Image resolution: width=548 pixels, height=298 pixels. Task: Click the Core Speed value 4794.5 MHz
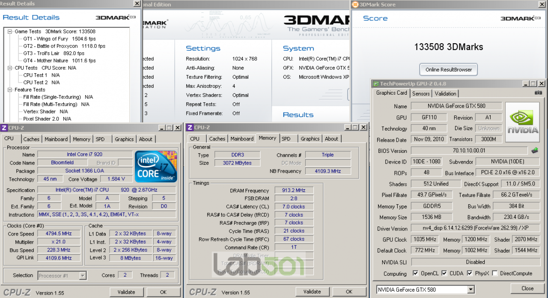coord(59,234)
